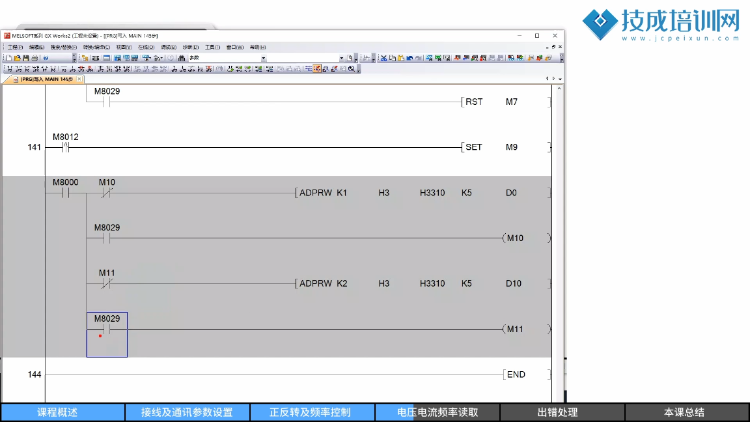This screenshot has height=422, width=750.
Task: Click the Print icon in the toolbar
Action: [x=35, y=58]
